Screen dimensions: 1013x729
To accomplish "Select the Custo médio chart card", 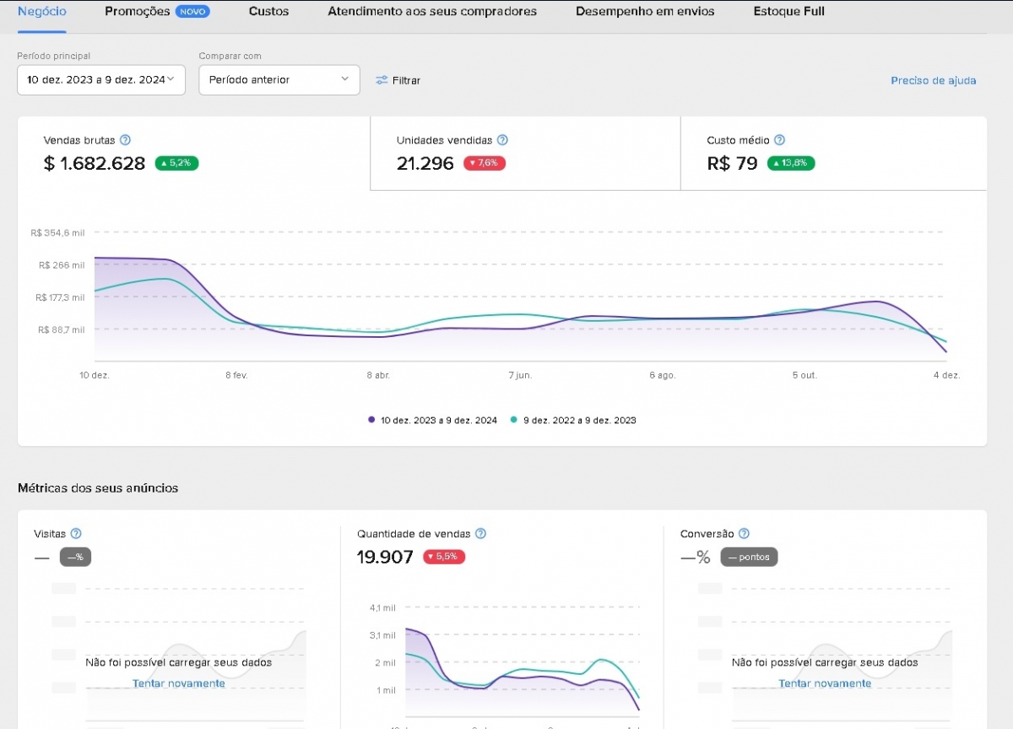I will pos(833,154).
